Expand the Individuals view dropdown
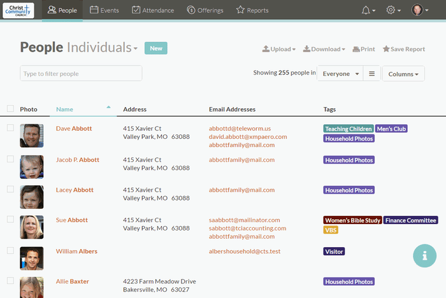Viewport: 446px width, 298px height. pyautogui.click(x=102, y=48)
